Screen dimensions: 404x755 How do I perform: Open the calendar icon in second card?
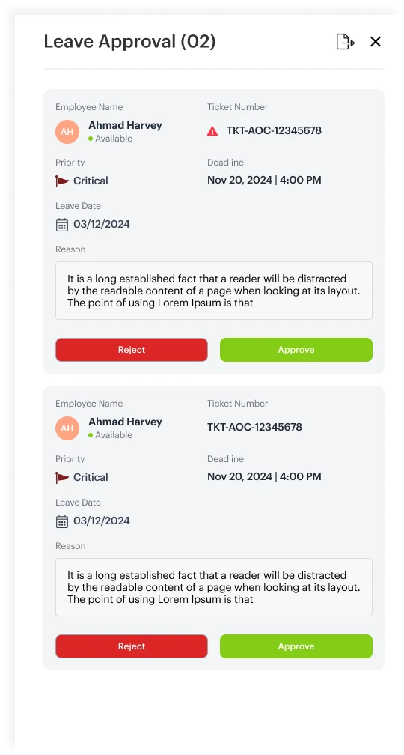click(62, 521)
